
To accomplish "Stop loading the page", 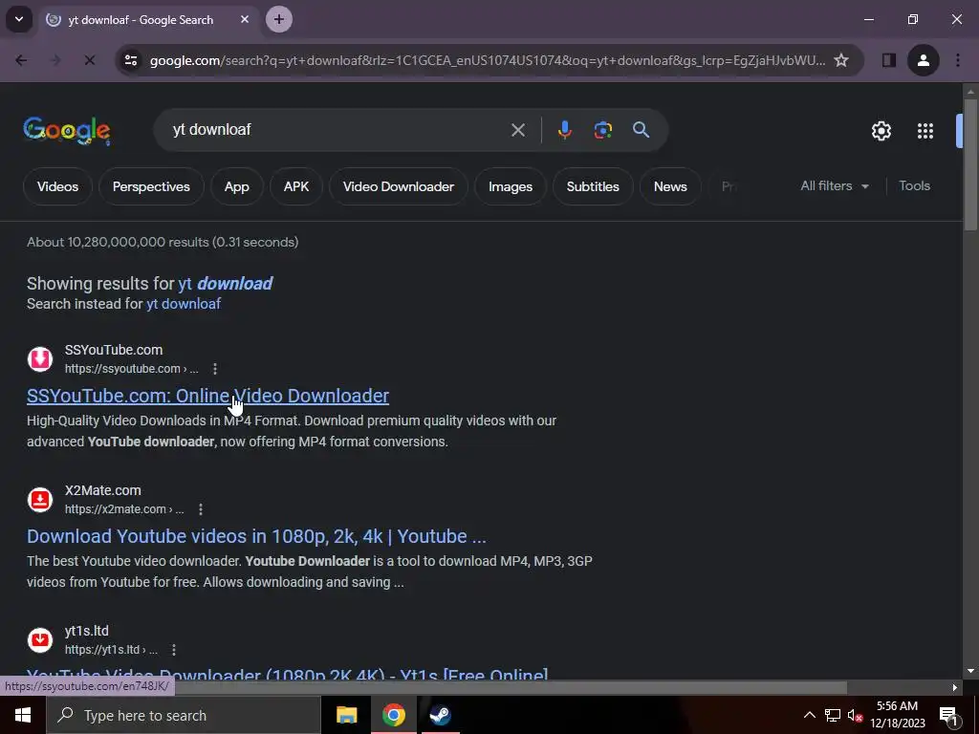I will [89, 60].
